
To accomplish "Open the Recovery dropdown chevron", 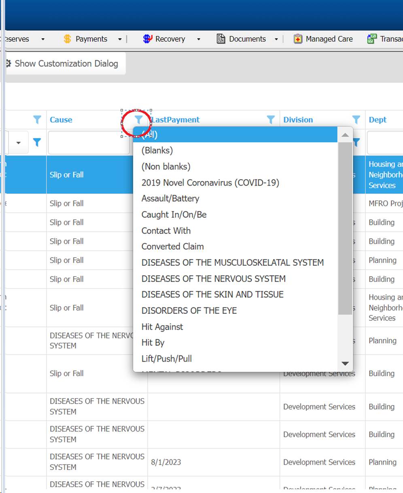I will (x=198, y=39).
